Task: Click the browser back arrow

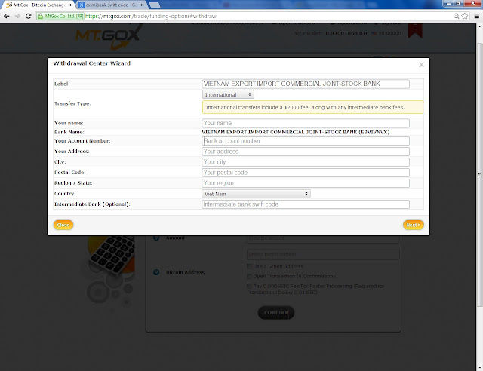Action: (7, 16)
